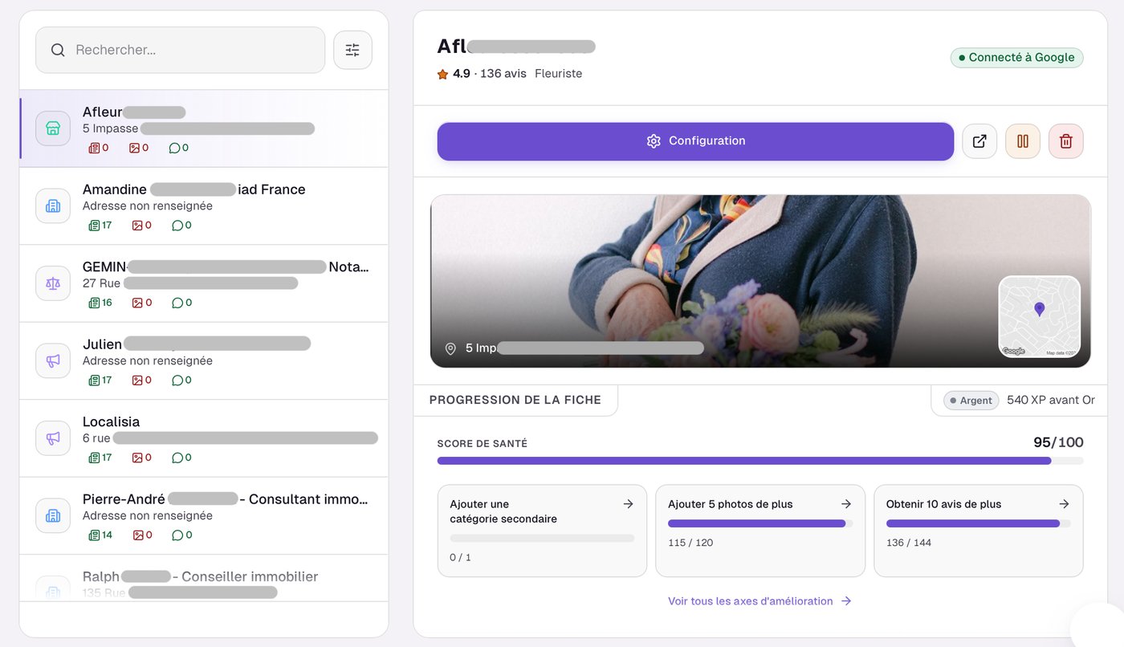This screenshot has width=1124, height=647.
Task: Open Ajouter 5 photos de plus card
Action: (x=760, y=531)
